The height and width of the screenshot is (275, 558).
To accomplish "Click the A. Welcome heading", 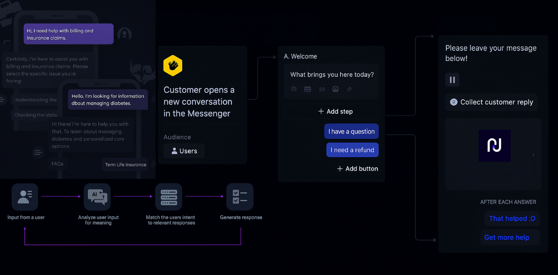I will 301,56.
